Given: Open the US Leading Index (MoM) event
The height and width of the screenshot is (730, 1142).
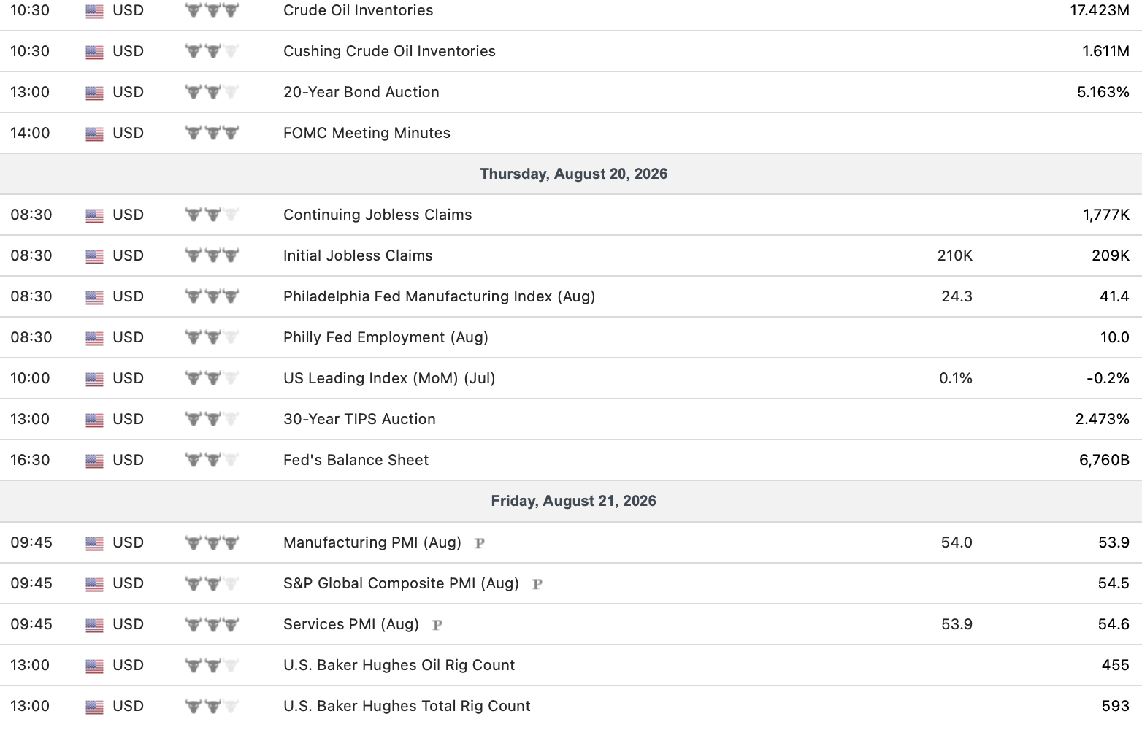Looking at the screenshot, I should pos(389,378).
